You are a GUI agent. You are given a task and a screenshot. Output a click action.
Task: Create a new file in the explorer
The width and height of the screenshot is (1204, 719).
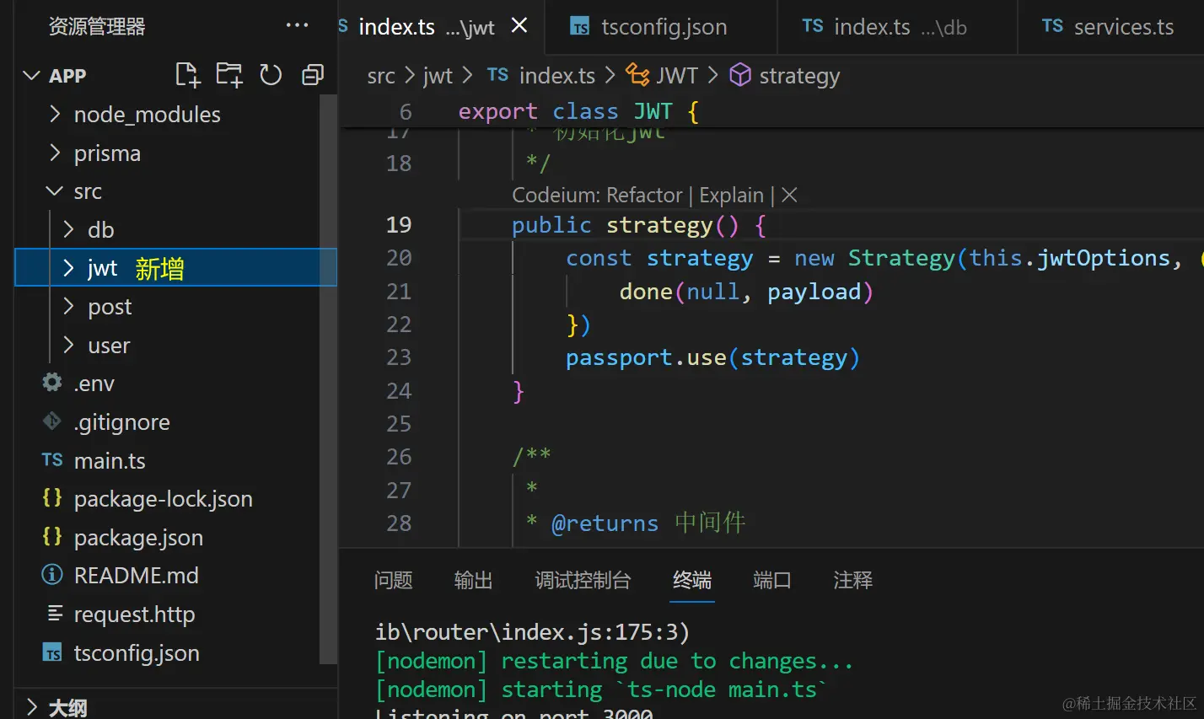187,74
